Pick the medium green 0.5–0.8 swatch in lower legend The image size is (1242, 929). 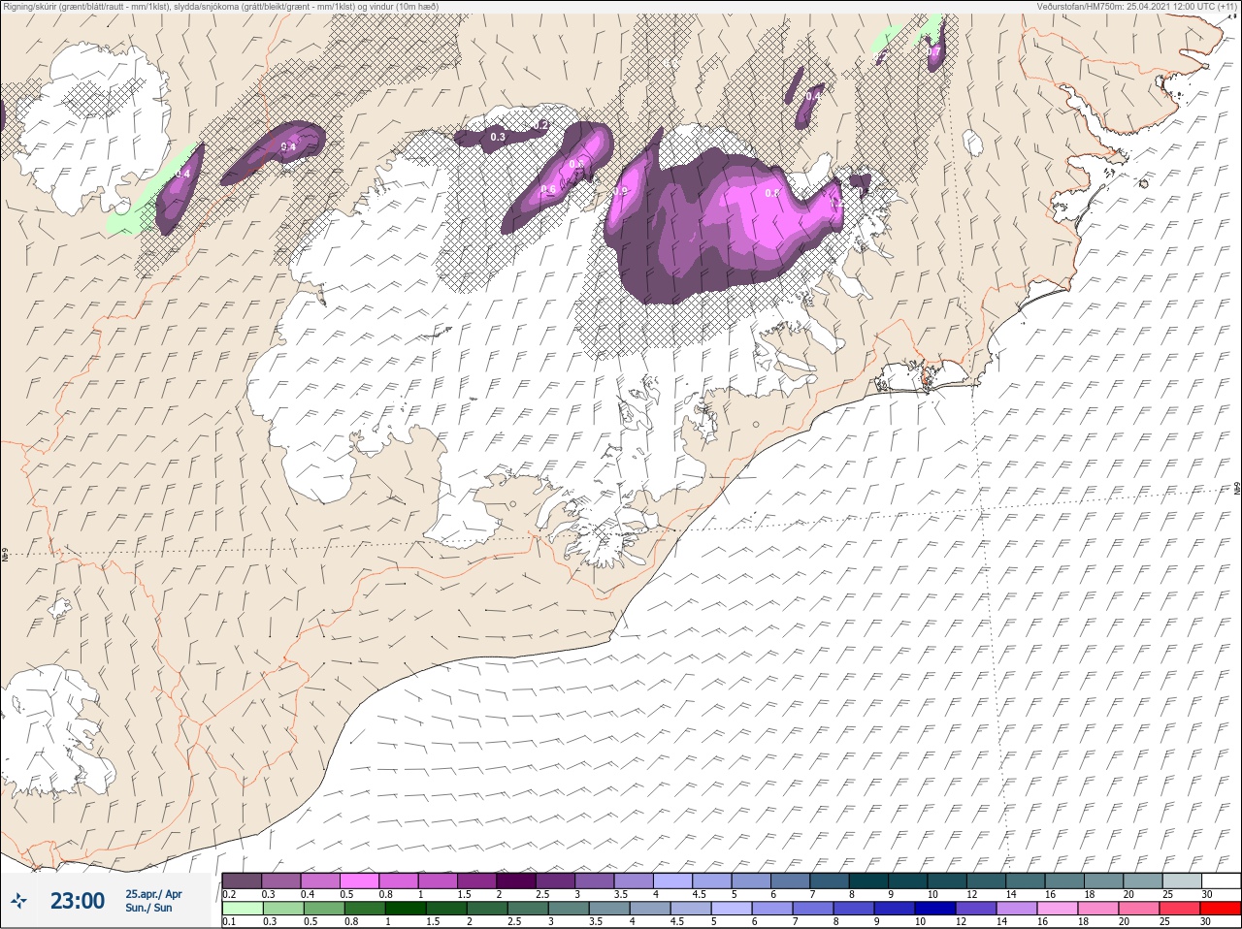pyautogui.click(x=324, y=909)
